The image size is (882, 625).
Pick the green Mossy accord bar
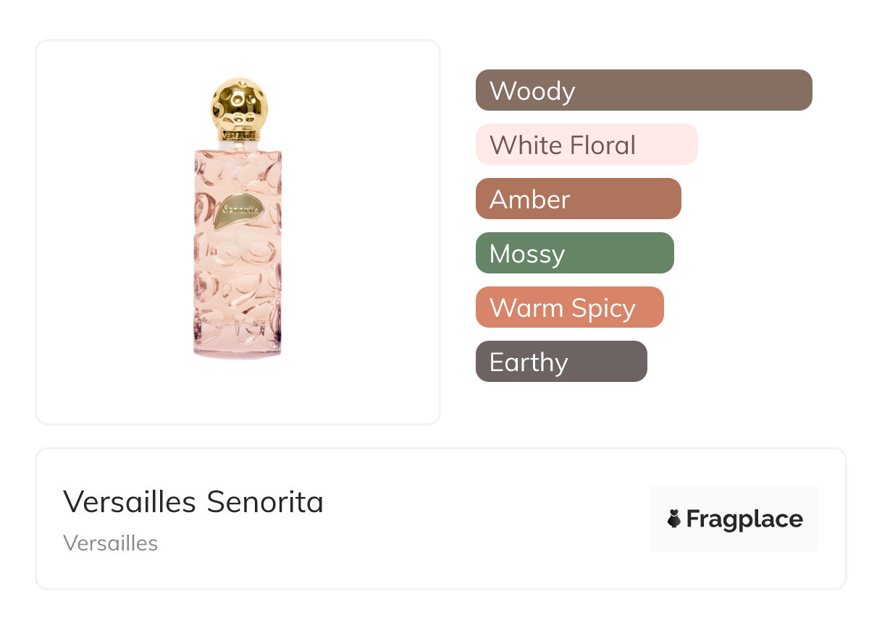click(574, 253)
